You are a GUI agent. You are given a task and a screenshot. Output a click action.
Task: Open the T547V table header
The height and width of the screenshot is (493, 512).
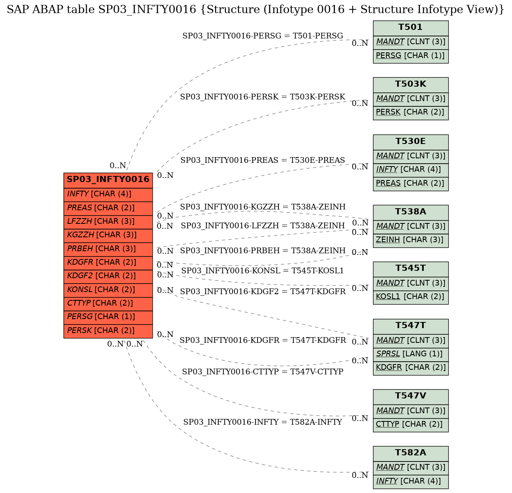[x=411, y=396]
